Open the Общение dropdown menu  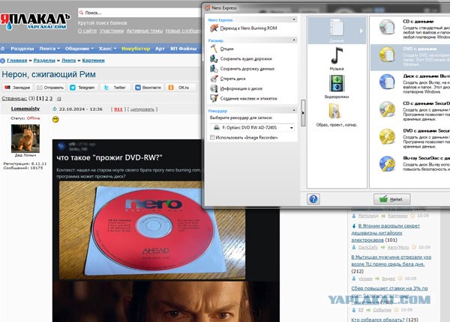(79, 49)
